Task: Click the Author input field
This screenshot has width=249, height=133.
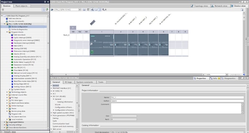Action: 177,101
